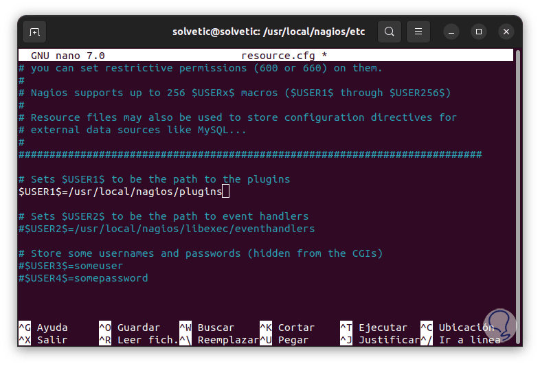Click the #$USER3$=someuser line
The width and height of the screenshot is (540, 366).
coord(71,266)
